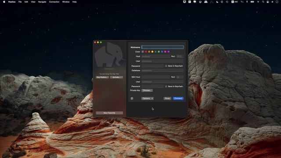Viewport: 281px width, 158px height.
Task: Click the help question mark icon
Action: pos(132,98)
